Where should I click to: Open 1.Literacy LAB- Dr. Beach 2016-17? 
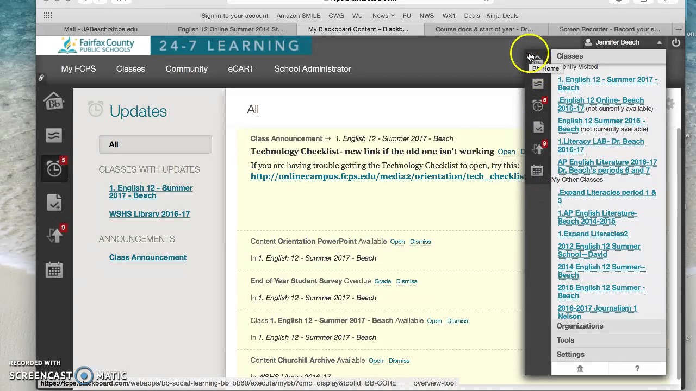(x=600, y=146)
